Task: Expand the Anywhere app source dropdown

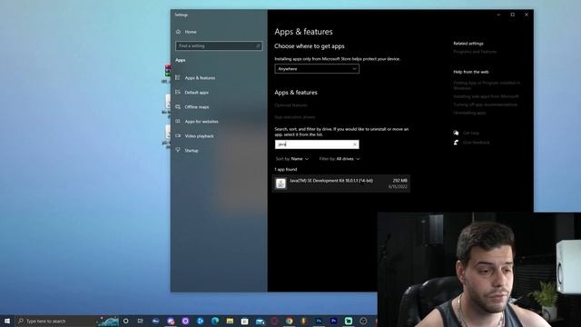Action: 317,69
